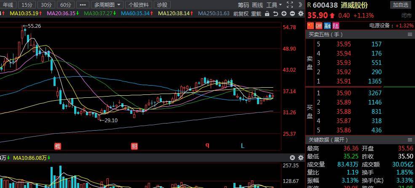Open main chart settings gear icon
This screenshot has width=415, height=188.
click(300, 13)
